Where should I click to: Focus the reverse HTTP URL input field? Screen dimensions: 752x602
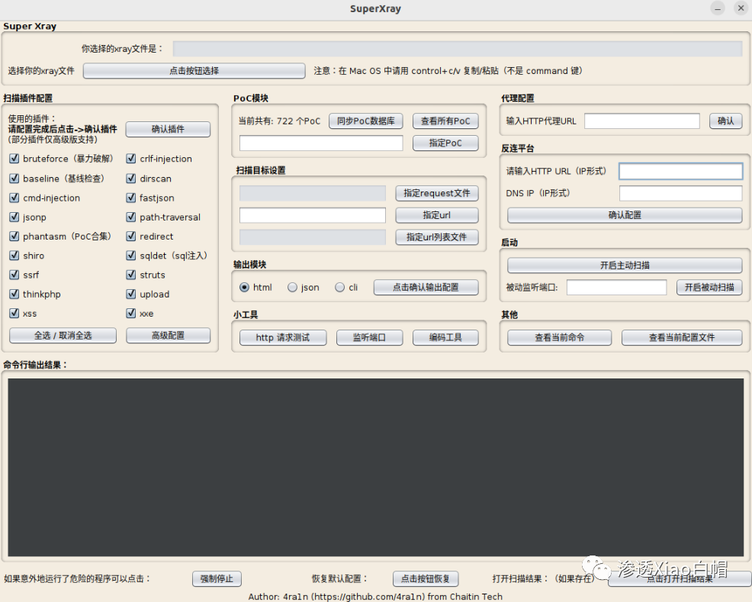coord(681,171)
